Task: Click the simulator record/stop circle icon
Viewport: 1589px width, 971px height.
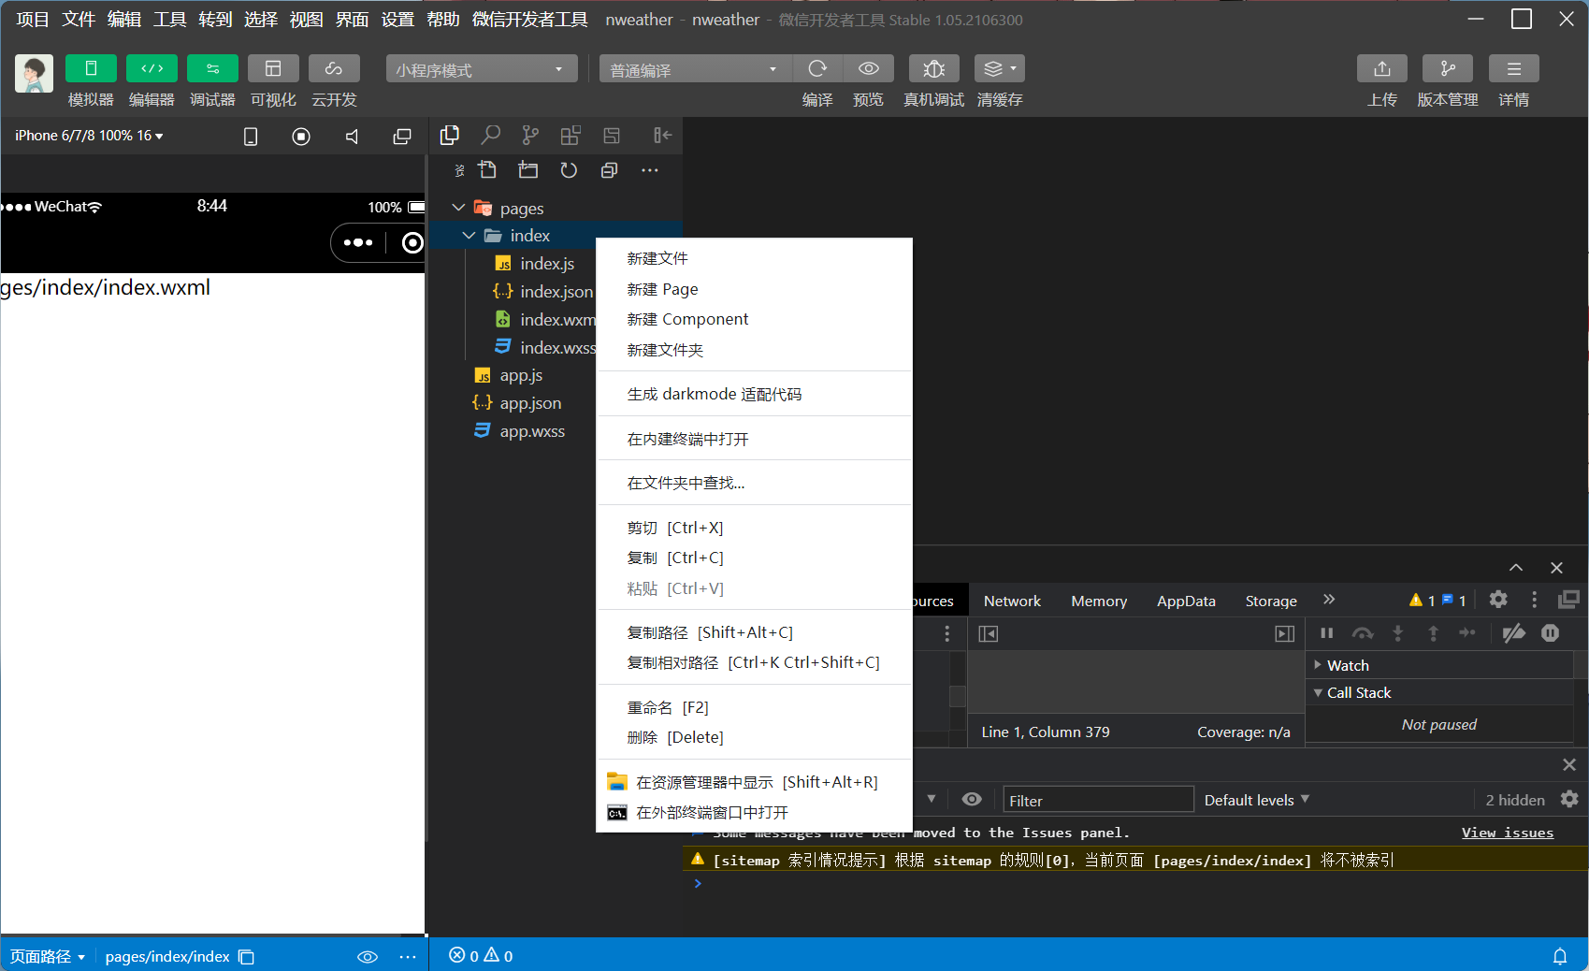Action: [301, 137]
